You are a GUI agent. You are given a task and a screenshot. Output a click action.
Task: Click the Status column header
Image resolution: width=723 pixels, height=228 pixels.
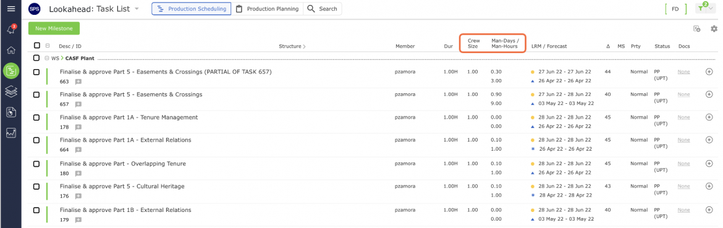point(662,46)
